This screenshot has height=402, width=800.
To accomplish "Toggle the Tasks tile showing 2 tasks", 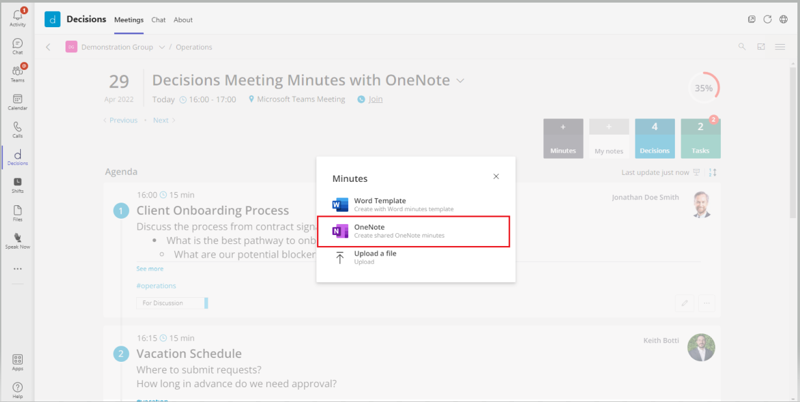I will 701,138.
